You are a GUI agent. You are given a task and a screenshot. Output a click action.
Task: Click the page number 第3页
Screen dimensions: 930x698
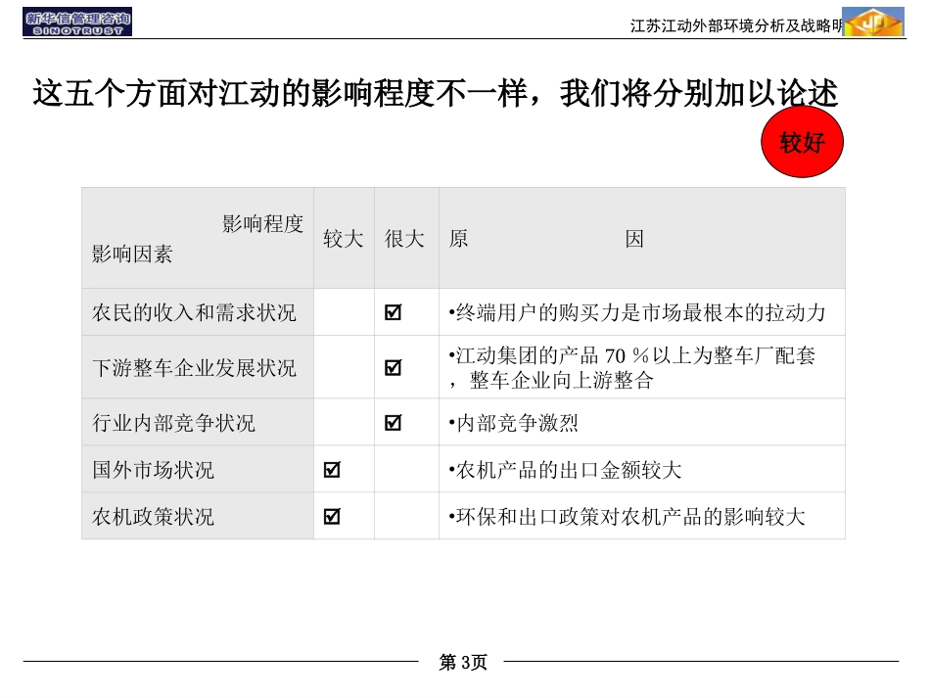[463, 662]
